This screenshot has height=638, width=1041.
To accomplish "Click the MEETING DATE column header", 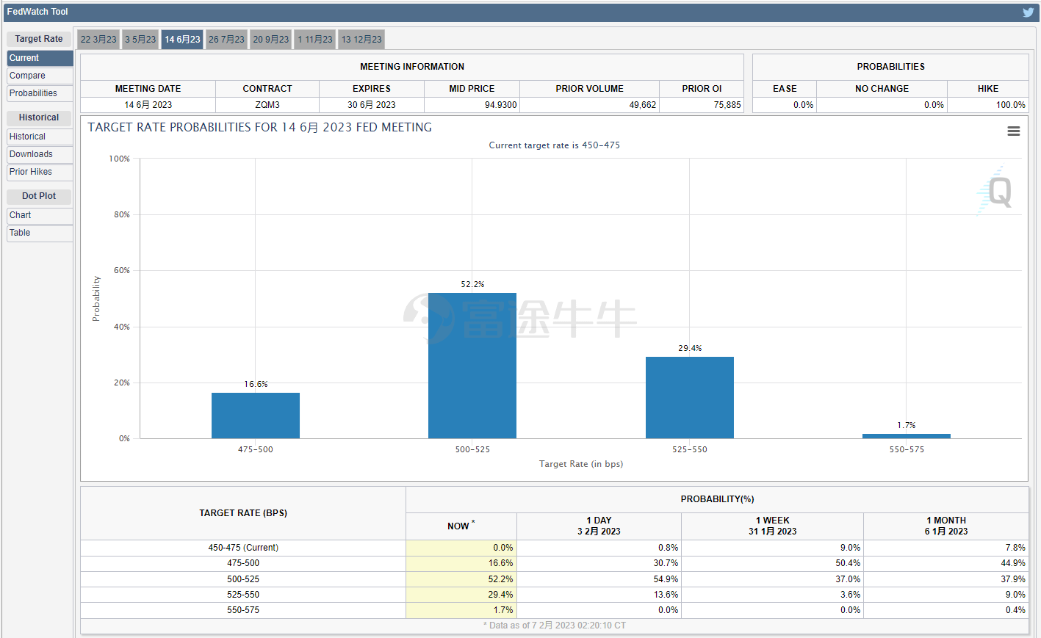I will pos(148,89).
